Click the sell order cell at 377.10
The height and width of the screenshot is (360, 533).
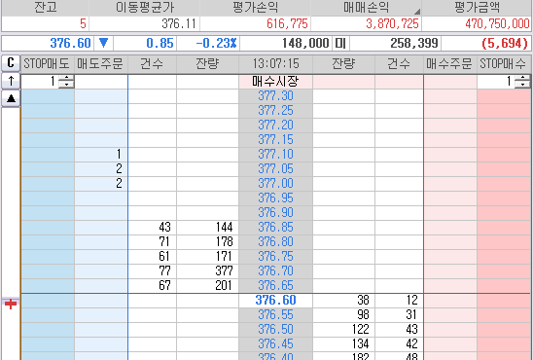coord(101,155)
